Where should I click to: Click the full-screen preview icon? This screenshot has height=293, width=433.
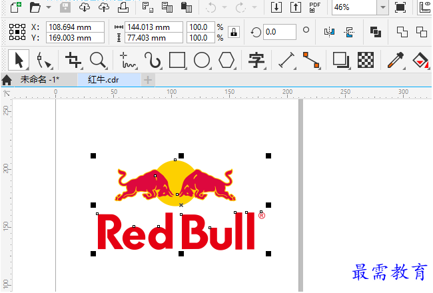pos(400,7)
